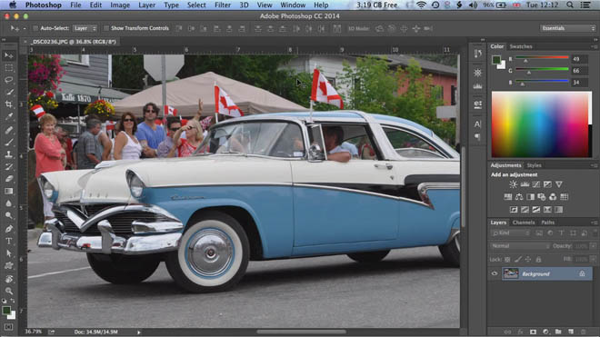Select the Quick Selection tool
This screenshot has height=337, width=600.
(9, 92)
